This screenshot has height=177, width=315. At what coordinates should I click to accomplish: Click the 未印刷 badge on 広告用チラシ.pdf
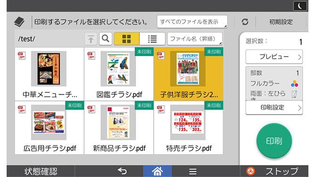75,105
